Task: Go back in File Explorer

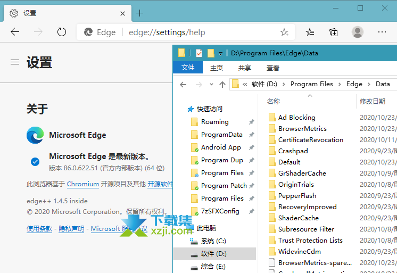Action: 183,84
